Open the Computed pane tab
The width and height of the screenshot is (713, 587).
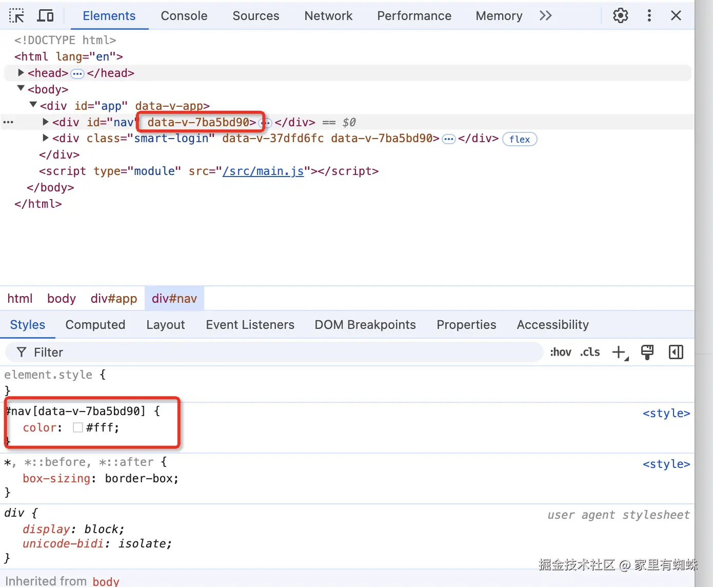95,325
